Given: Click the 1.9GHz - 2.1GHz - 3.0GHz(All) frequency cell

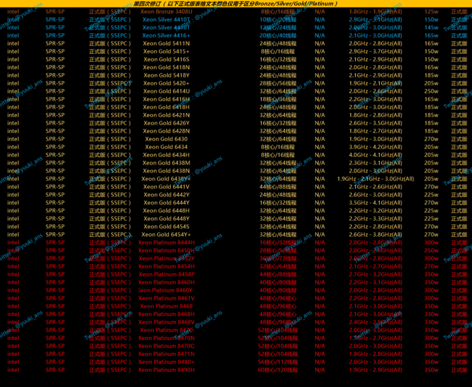Looking at the screenshot, I should click(x=375, y=179).
